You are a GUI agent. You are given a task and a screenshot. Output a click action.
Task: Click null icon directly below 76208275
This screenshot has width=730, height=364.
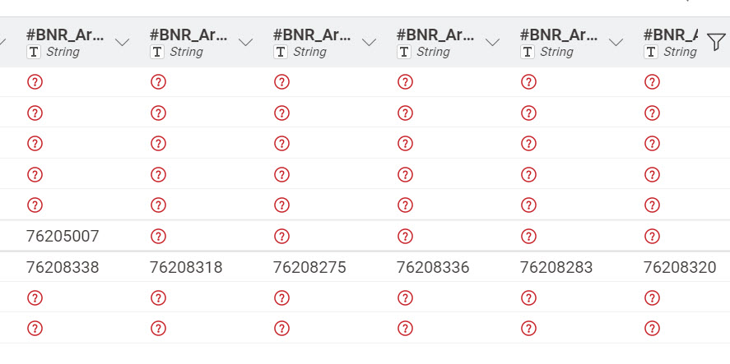click(x=281, y=297)
